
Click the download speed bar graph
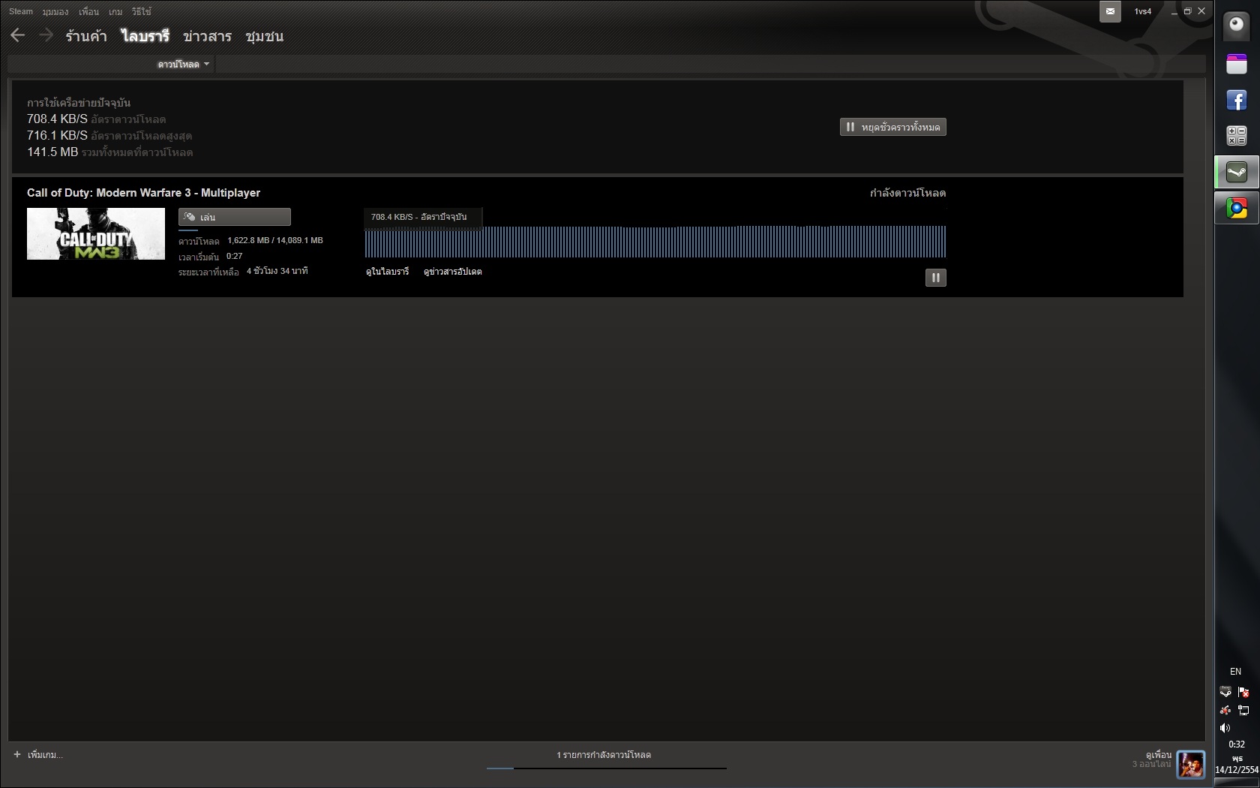click(655, 242)
